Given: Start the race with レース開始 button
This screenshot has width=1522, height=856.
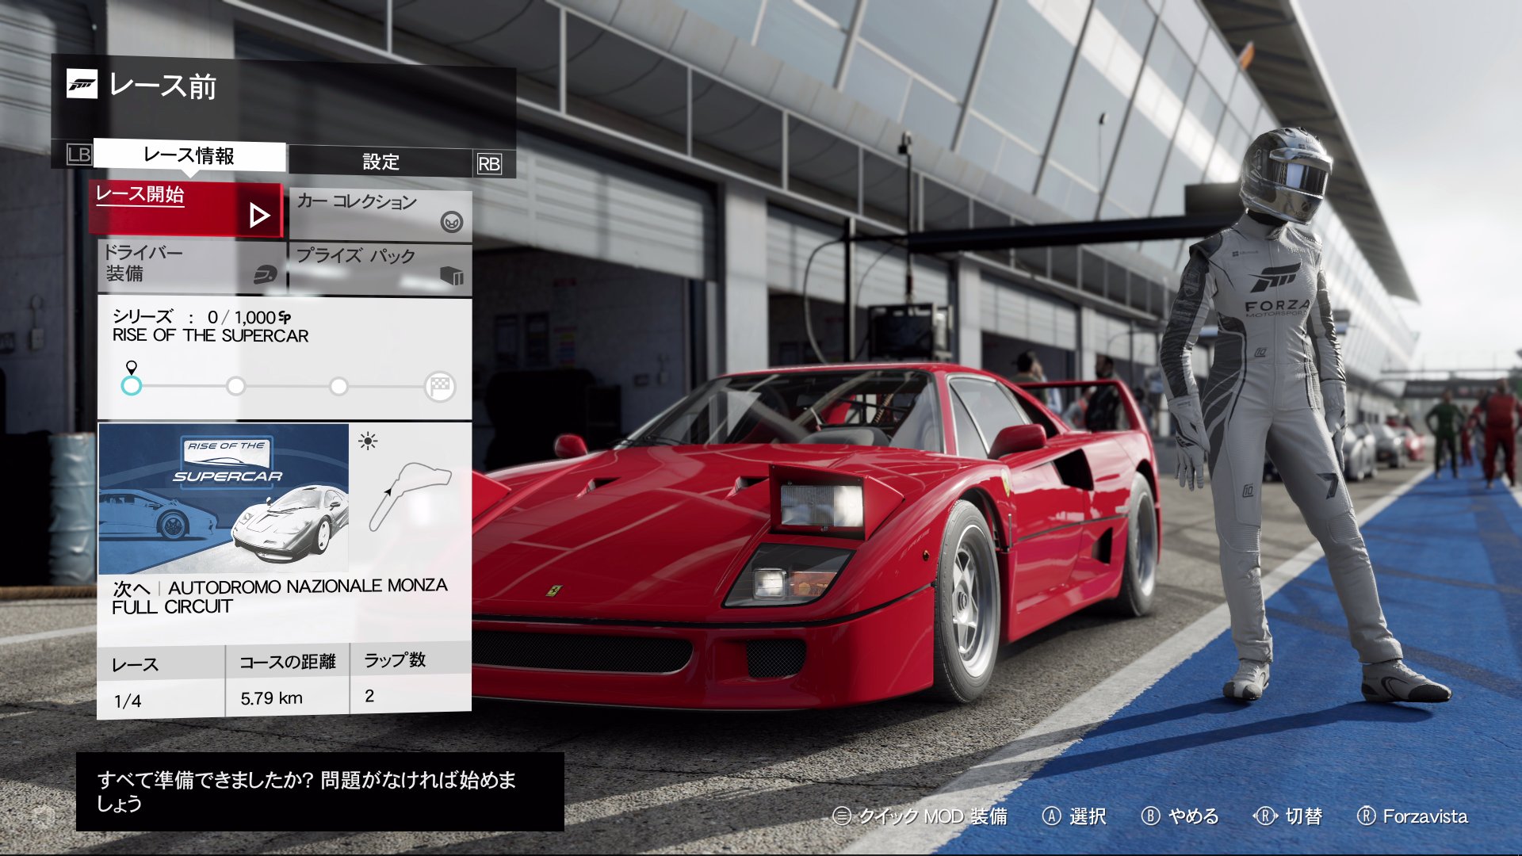Looking at the screenshot, I should click(186, 210).
